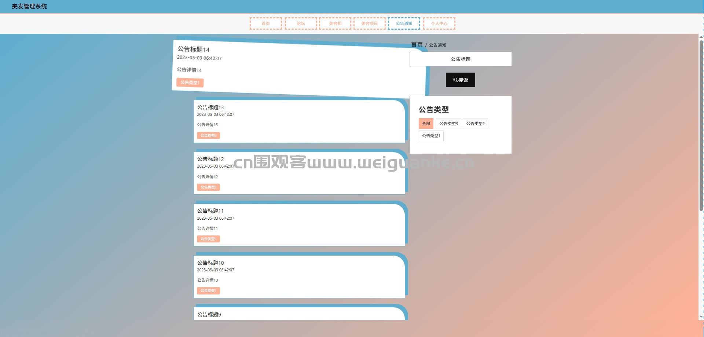Filter by 公告类型2 in sidebar
The height and width of the screenshot is (337, 704).
pos(476,124)
